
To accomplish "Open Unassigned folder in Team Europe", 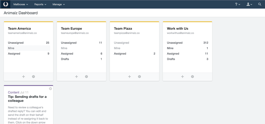I will [x=82, y=43].
